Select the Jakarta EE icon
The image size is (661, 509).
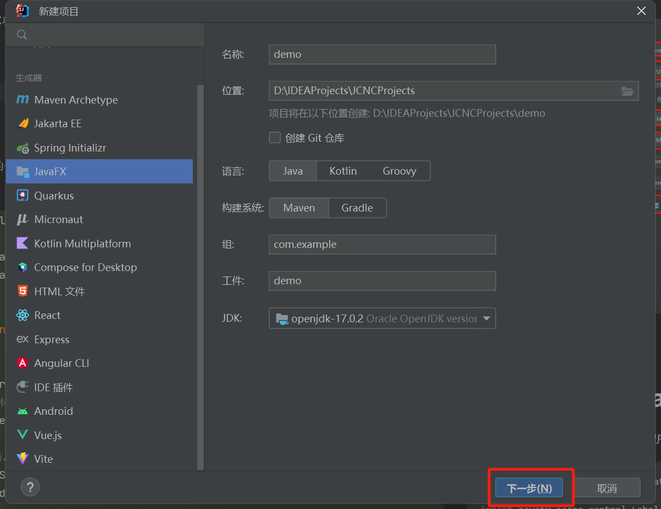pos(23,123)
